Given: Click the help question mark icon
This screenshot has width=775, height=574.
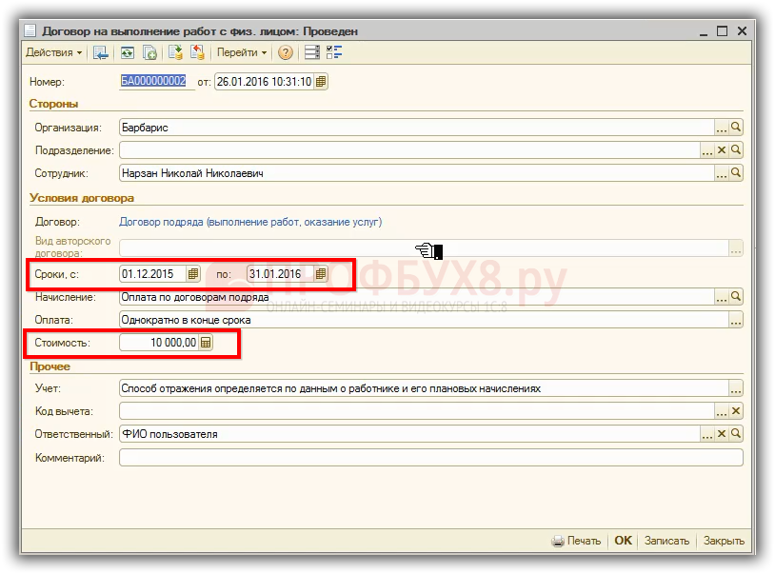Looking at the screenshot, I should point(286,52).
